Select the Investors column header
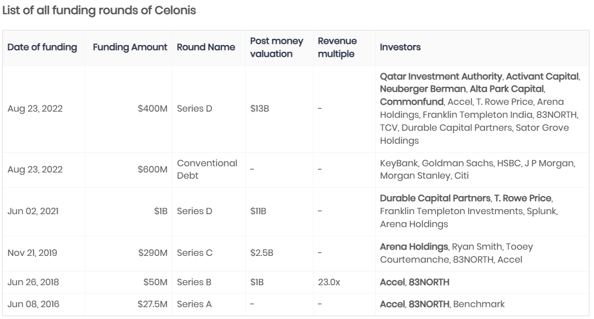The width and height of the screenshot is (594, 319). tap(400, 47)
